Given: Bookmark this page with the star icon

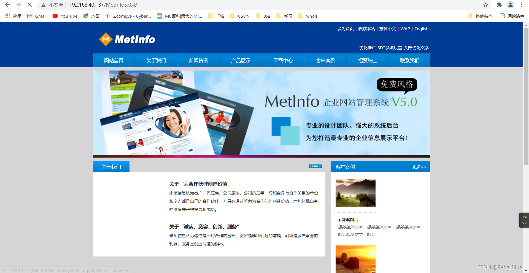Looking at the screenshot, I should click(485, 5).
